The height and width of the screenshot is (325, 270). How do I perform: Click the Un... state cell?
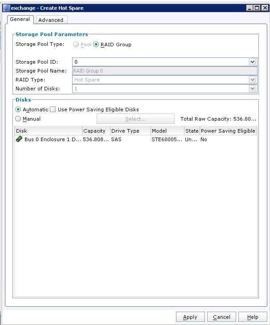point(191,139)
